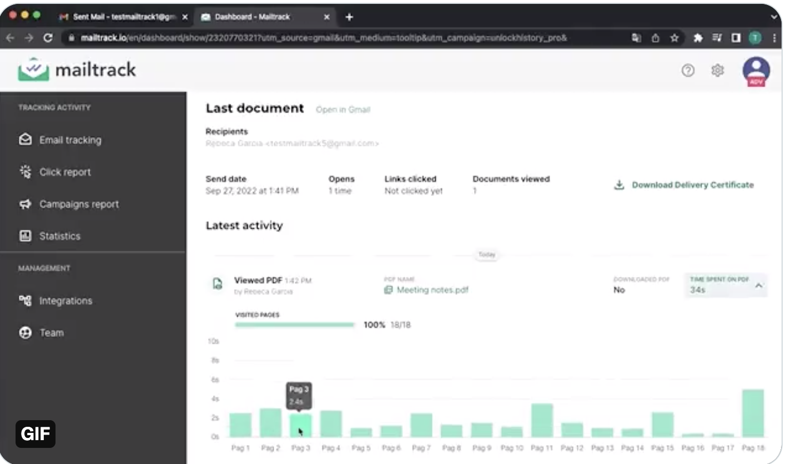Click the Latest activity heading
The width and height of the screenshot is (796, 464).
point(244,225)
